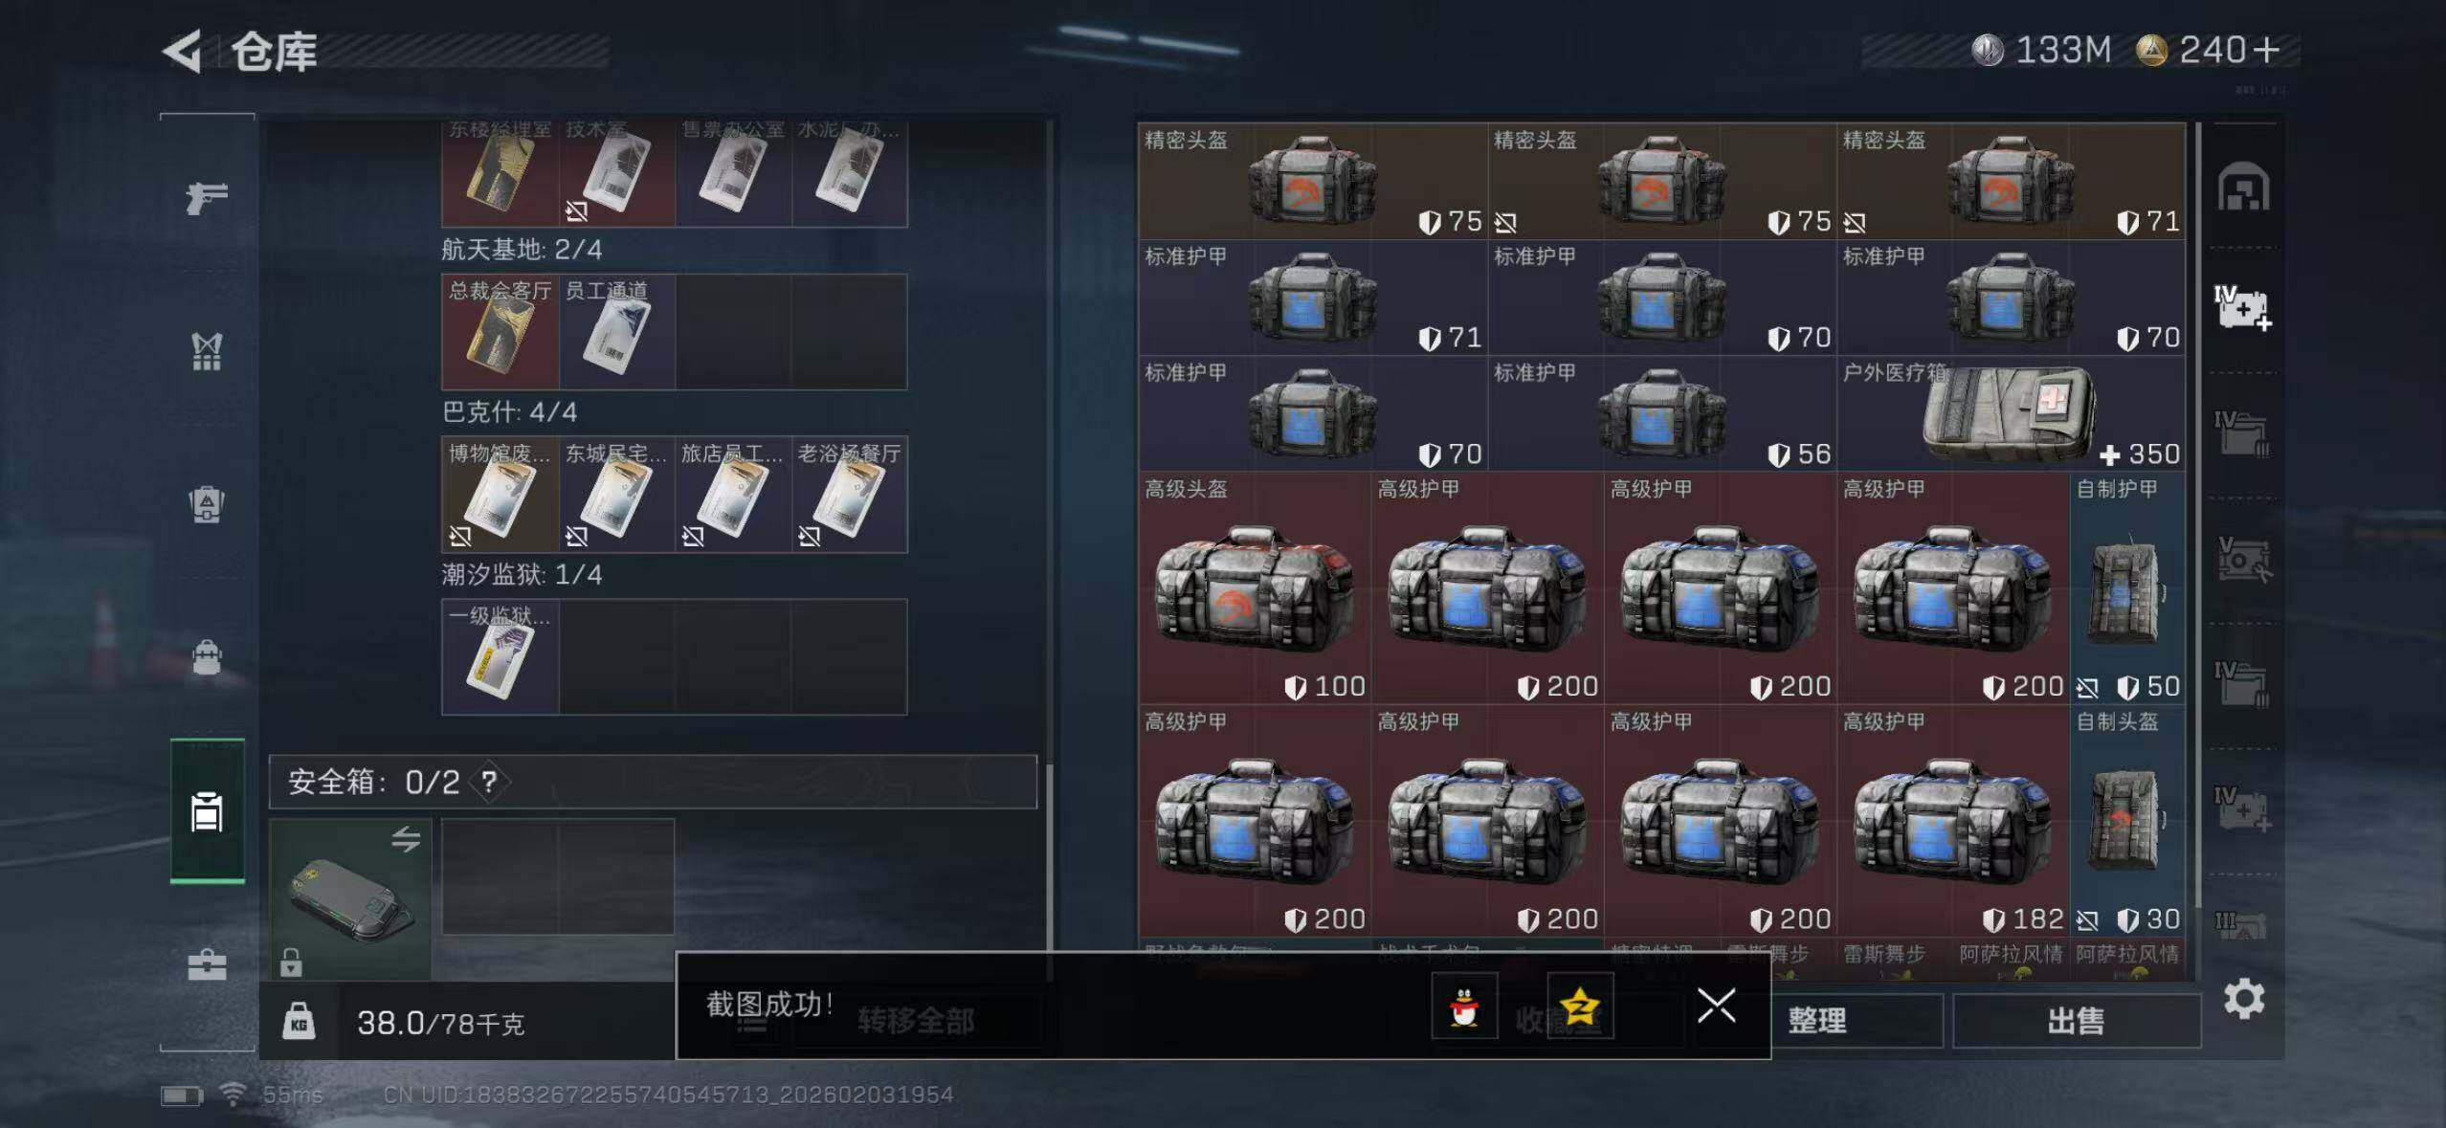Select the 总裁会客厅 key card

(500, 331)
